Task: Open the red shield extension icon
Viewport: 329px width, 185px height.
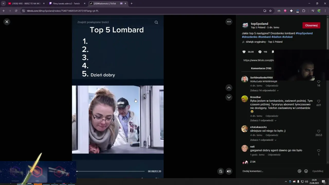Action: (285, 11)
